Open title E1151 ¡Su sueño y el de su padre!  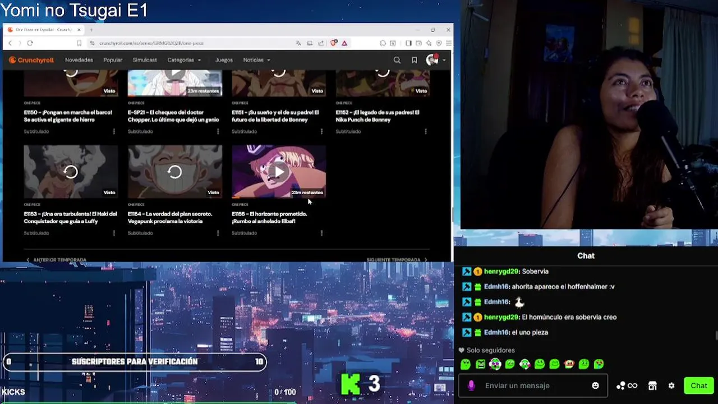click(x=275, y=116)
